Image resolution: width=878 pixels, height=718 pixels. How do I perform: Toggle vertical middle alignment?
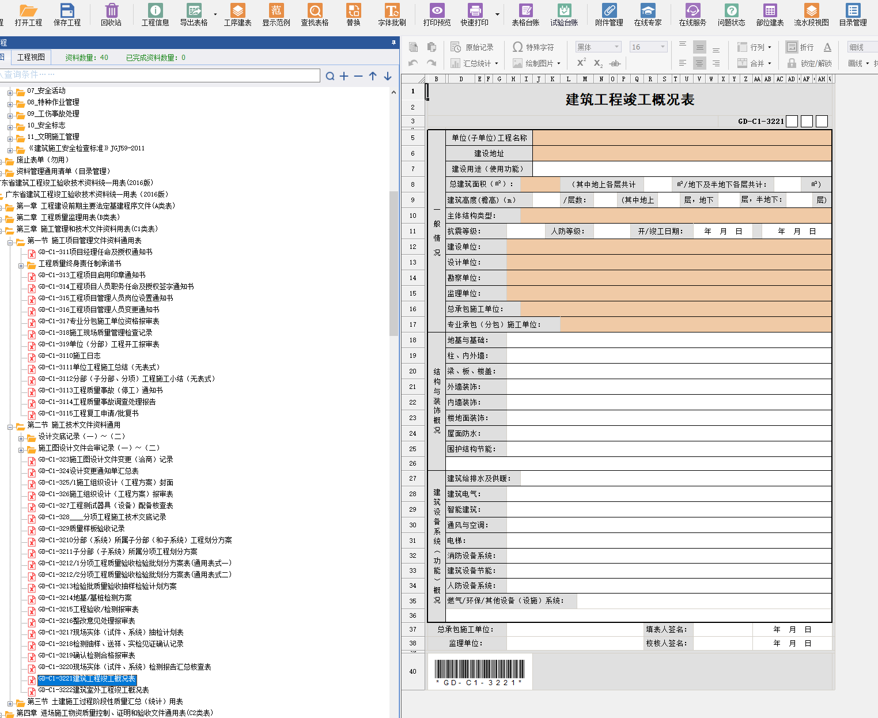699,47
